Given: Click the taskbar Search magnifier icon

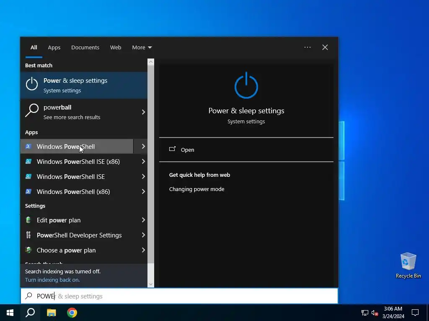Looking at the screenshot, I should [30, 313].
